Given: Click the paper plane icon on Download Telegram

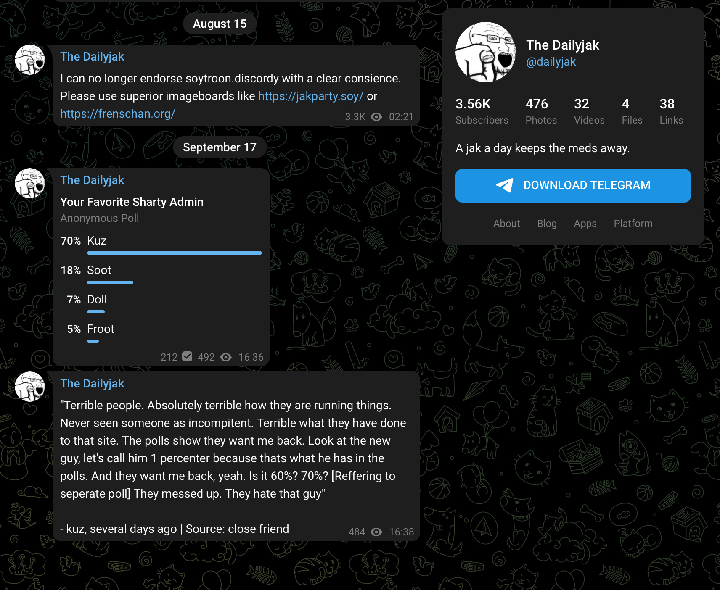Looking at the screenshot, I should pos(505,185).
